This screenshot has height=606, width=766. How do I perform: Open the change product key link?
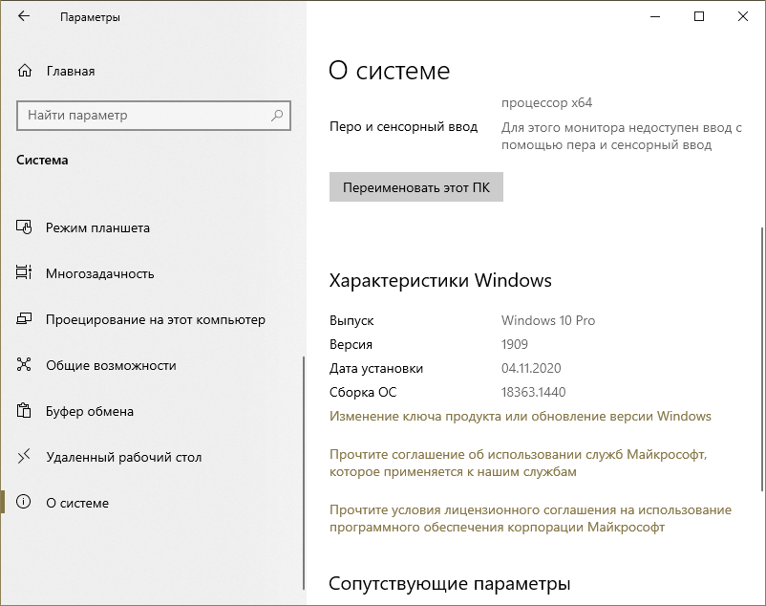520,417
